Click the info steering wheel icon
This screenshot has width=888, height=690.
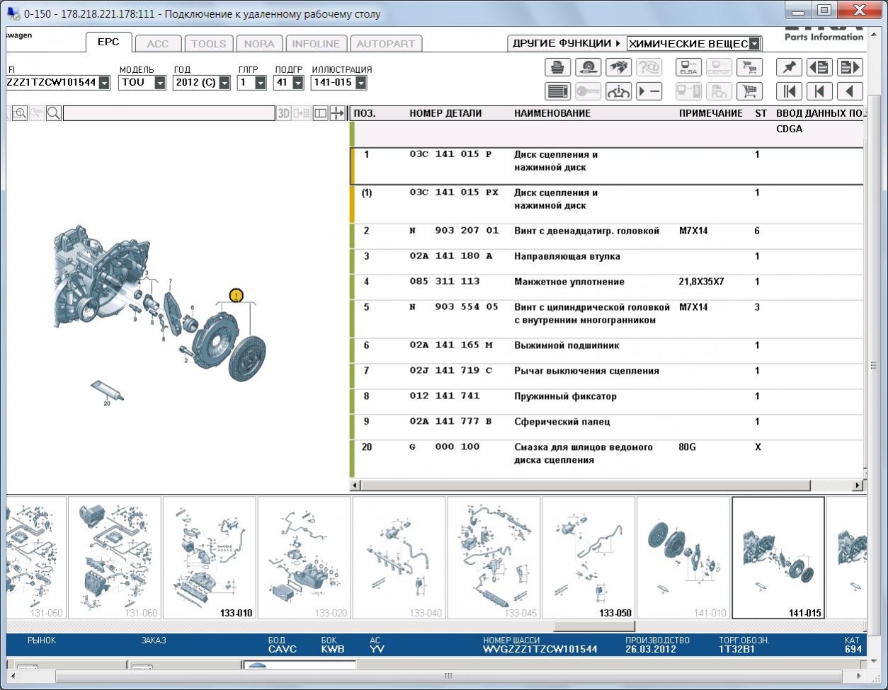click(618, 91)
